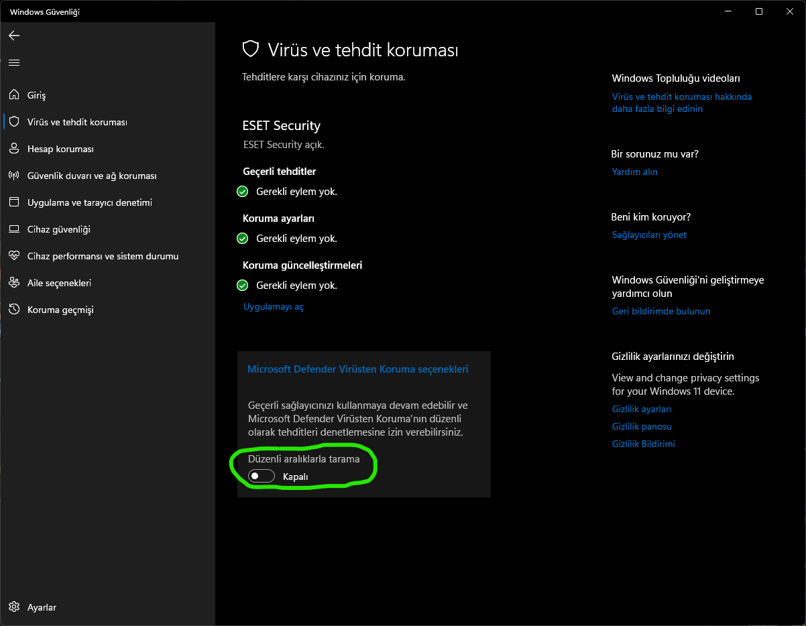Open the Gizlilik panosu link
Image resolution: width=806 pixels, height=626 pixels.
(642, 427)
